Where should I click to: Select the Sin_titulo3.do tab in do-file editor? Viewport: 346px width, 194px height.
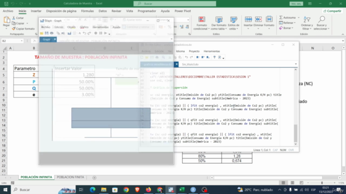(190, 64)
